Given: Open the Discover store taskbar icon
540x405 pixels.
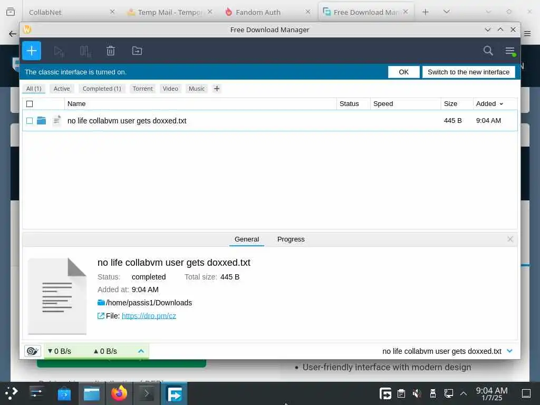Looking at the screenshot, I should point(64,393).
